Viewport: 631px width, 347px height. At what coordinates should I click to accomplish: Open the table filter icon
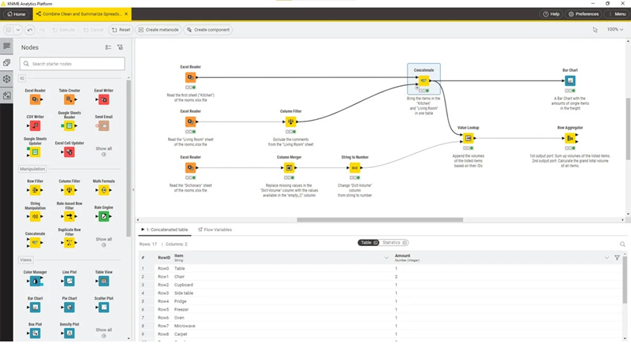point(617,258)
